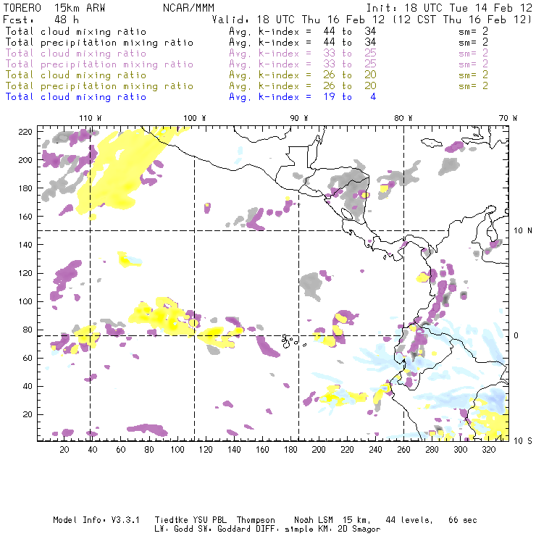The height and width of the screenshot is (536, 536).
Task: Click the "(12 CST Thu 16 Feb 12)" text
Action: point(462,20)
